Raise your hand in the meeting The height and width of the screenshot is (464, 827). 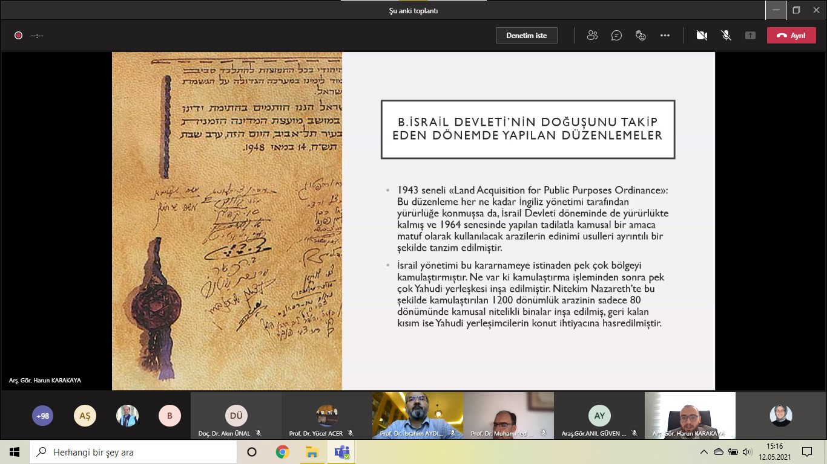click(640, 35)
